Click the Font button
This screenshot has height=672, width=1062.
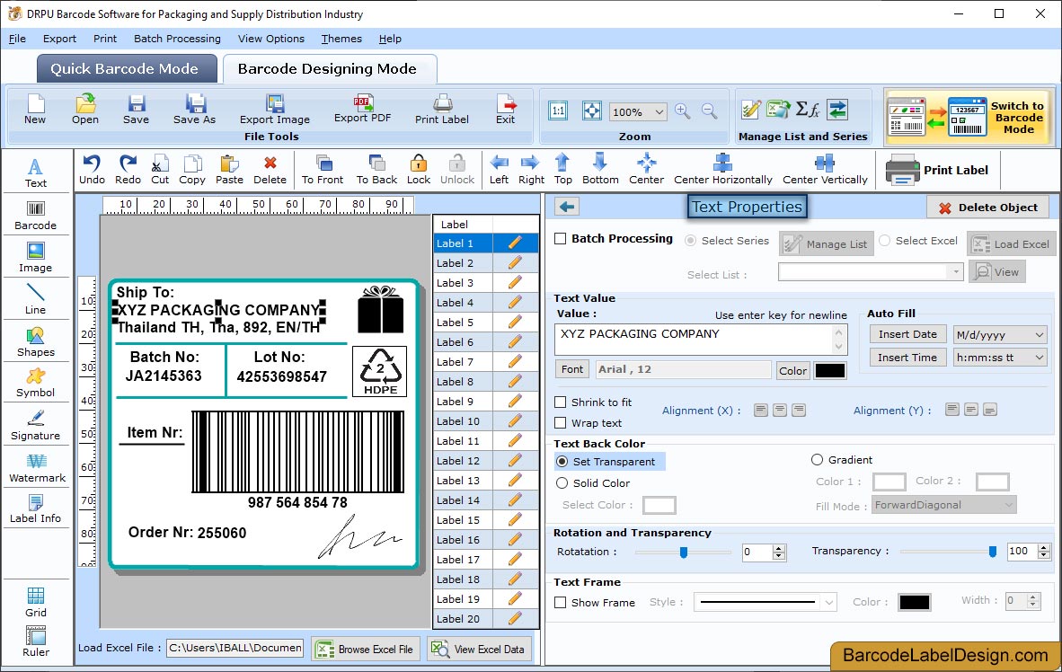(x=572, y=369)
